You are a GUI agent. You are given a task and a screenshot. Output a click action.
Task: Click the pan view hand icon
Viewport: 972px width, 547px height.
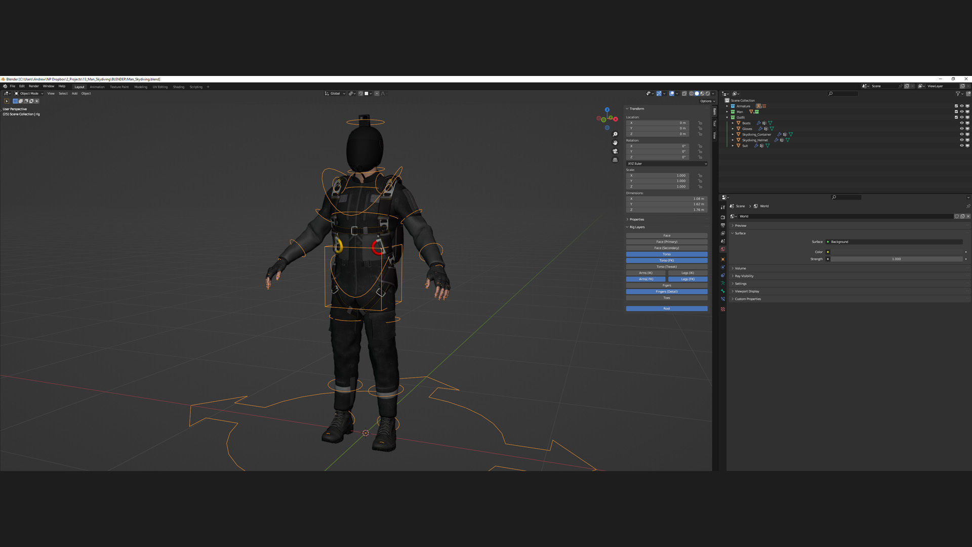(x=615, y=143)
